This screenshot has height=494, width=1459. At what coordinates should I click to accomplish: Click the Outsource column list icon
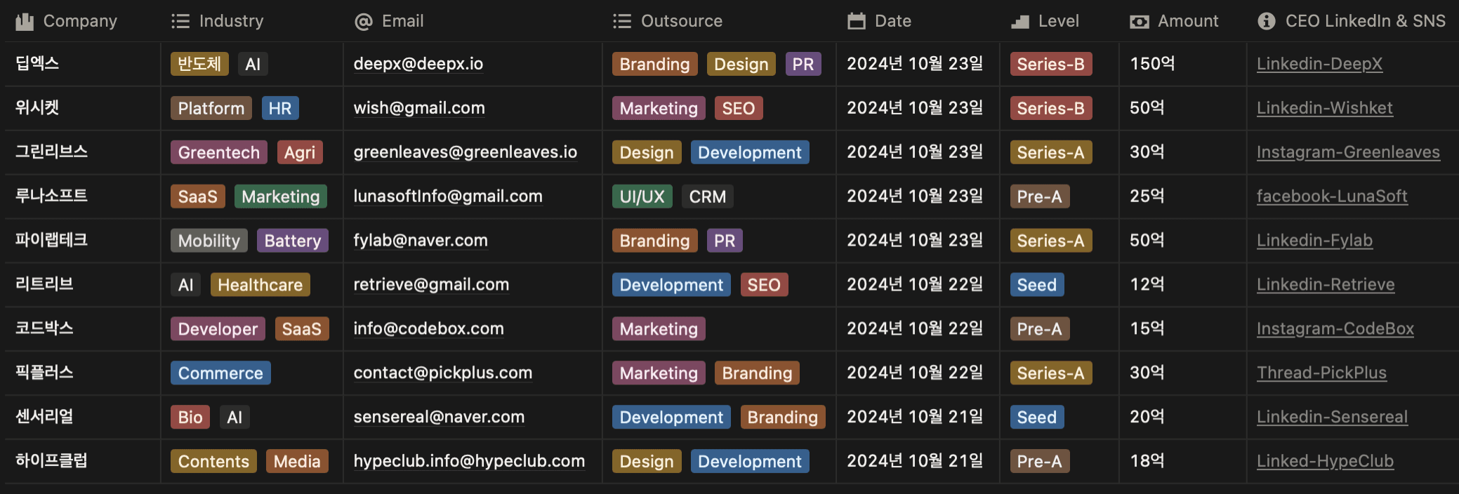[x=622, y=22]
